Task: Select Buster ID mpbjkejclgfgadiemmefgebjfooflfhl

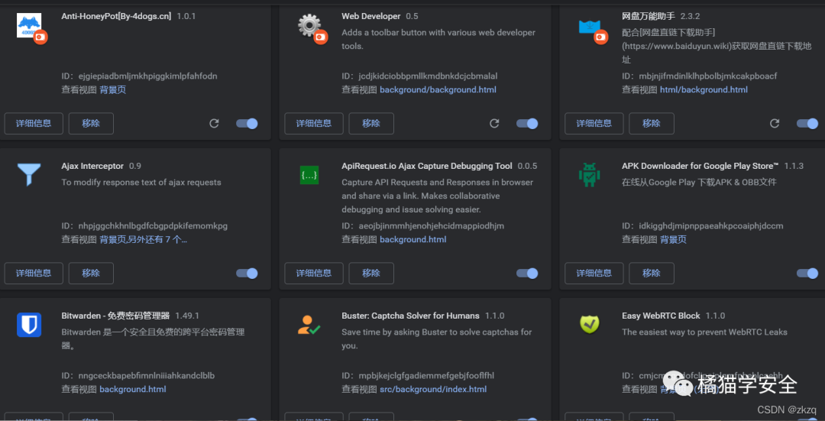Action: point(426,376)
